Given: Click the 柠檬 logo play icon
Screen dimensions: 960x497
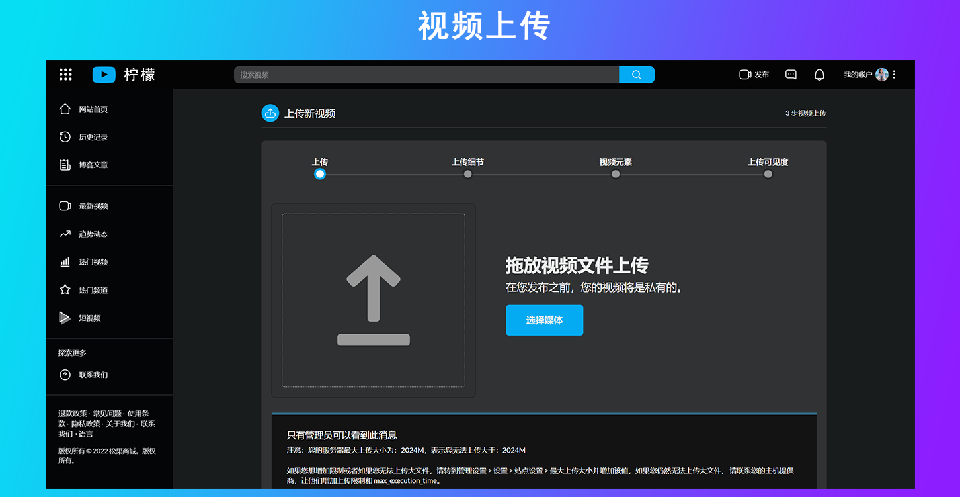Looking at the screenshot, I should [104, 75].
